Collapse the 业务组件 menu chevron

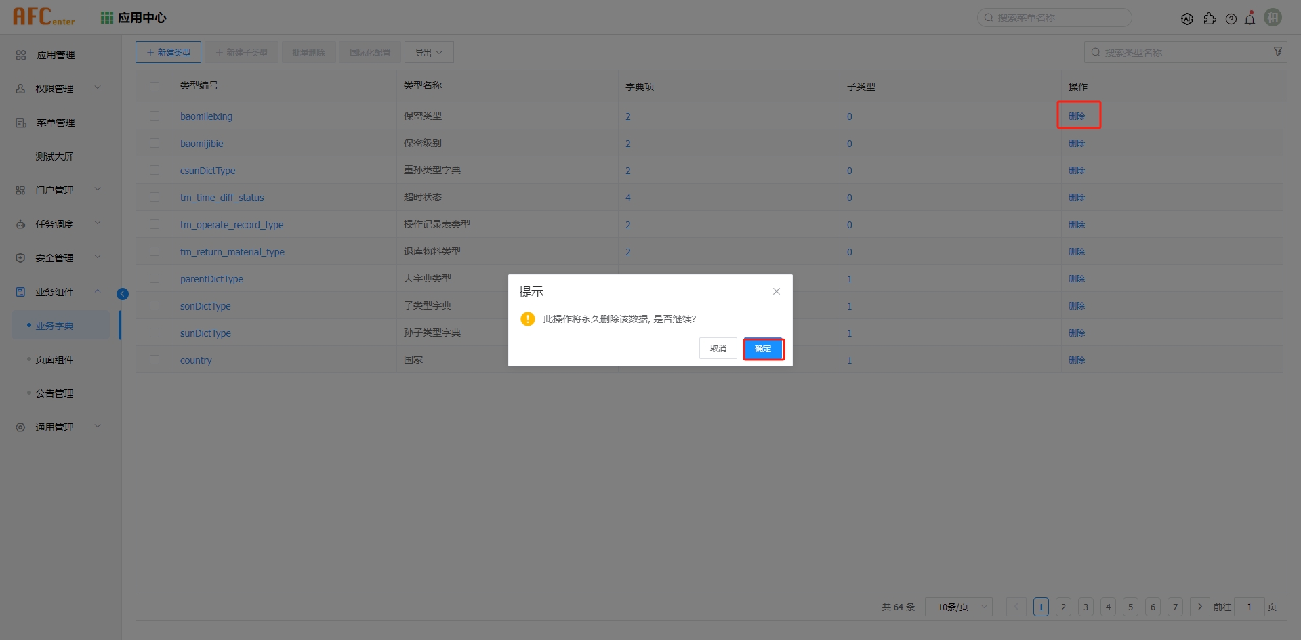tap(98, 291)
